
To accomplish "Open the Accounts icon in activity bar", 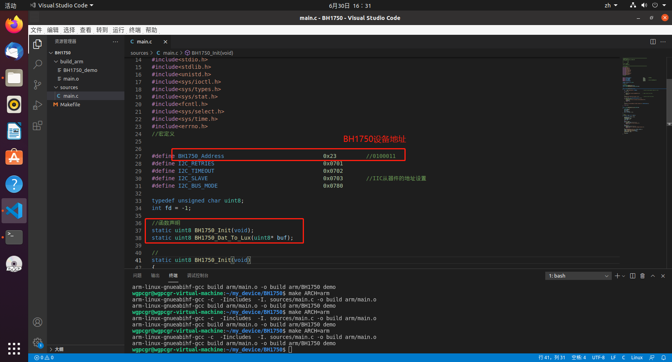I will tap(38, 322).
